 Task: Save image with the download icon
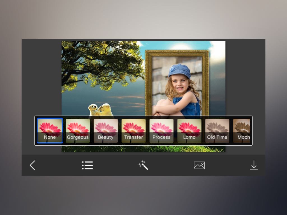pyautogui.click(x=254, y=165)
